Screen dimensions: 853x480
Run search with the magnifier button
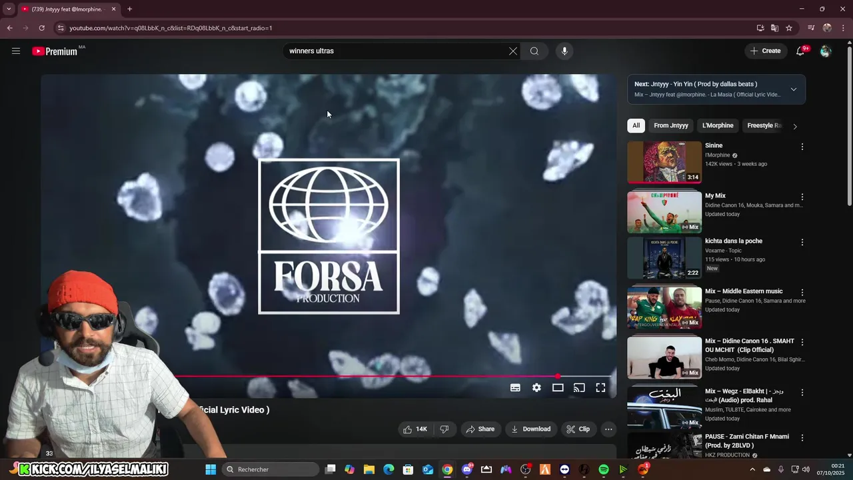534,51
